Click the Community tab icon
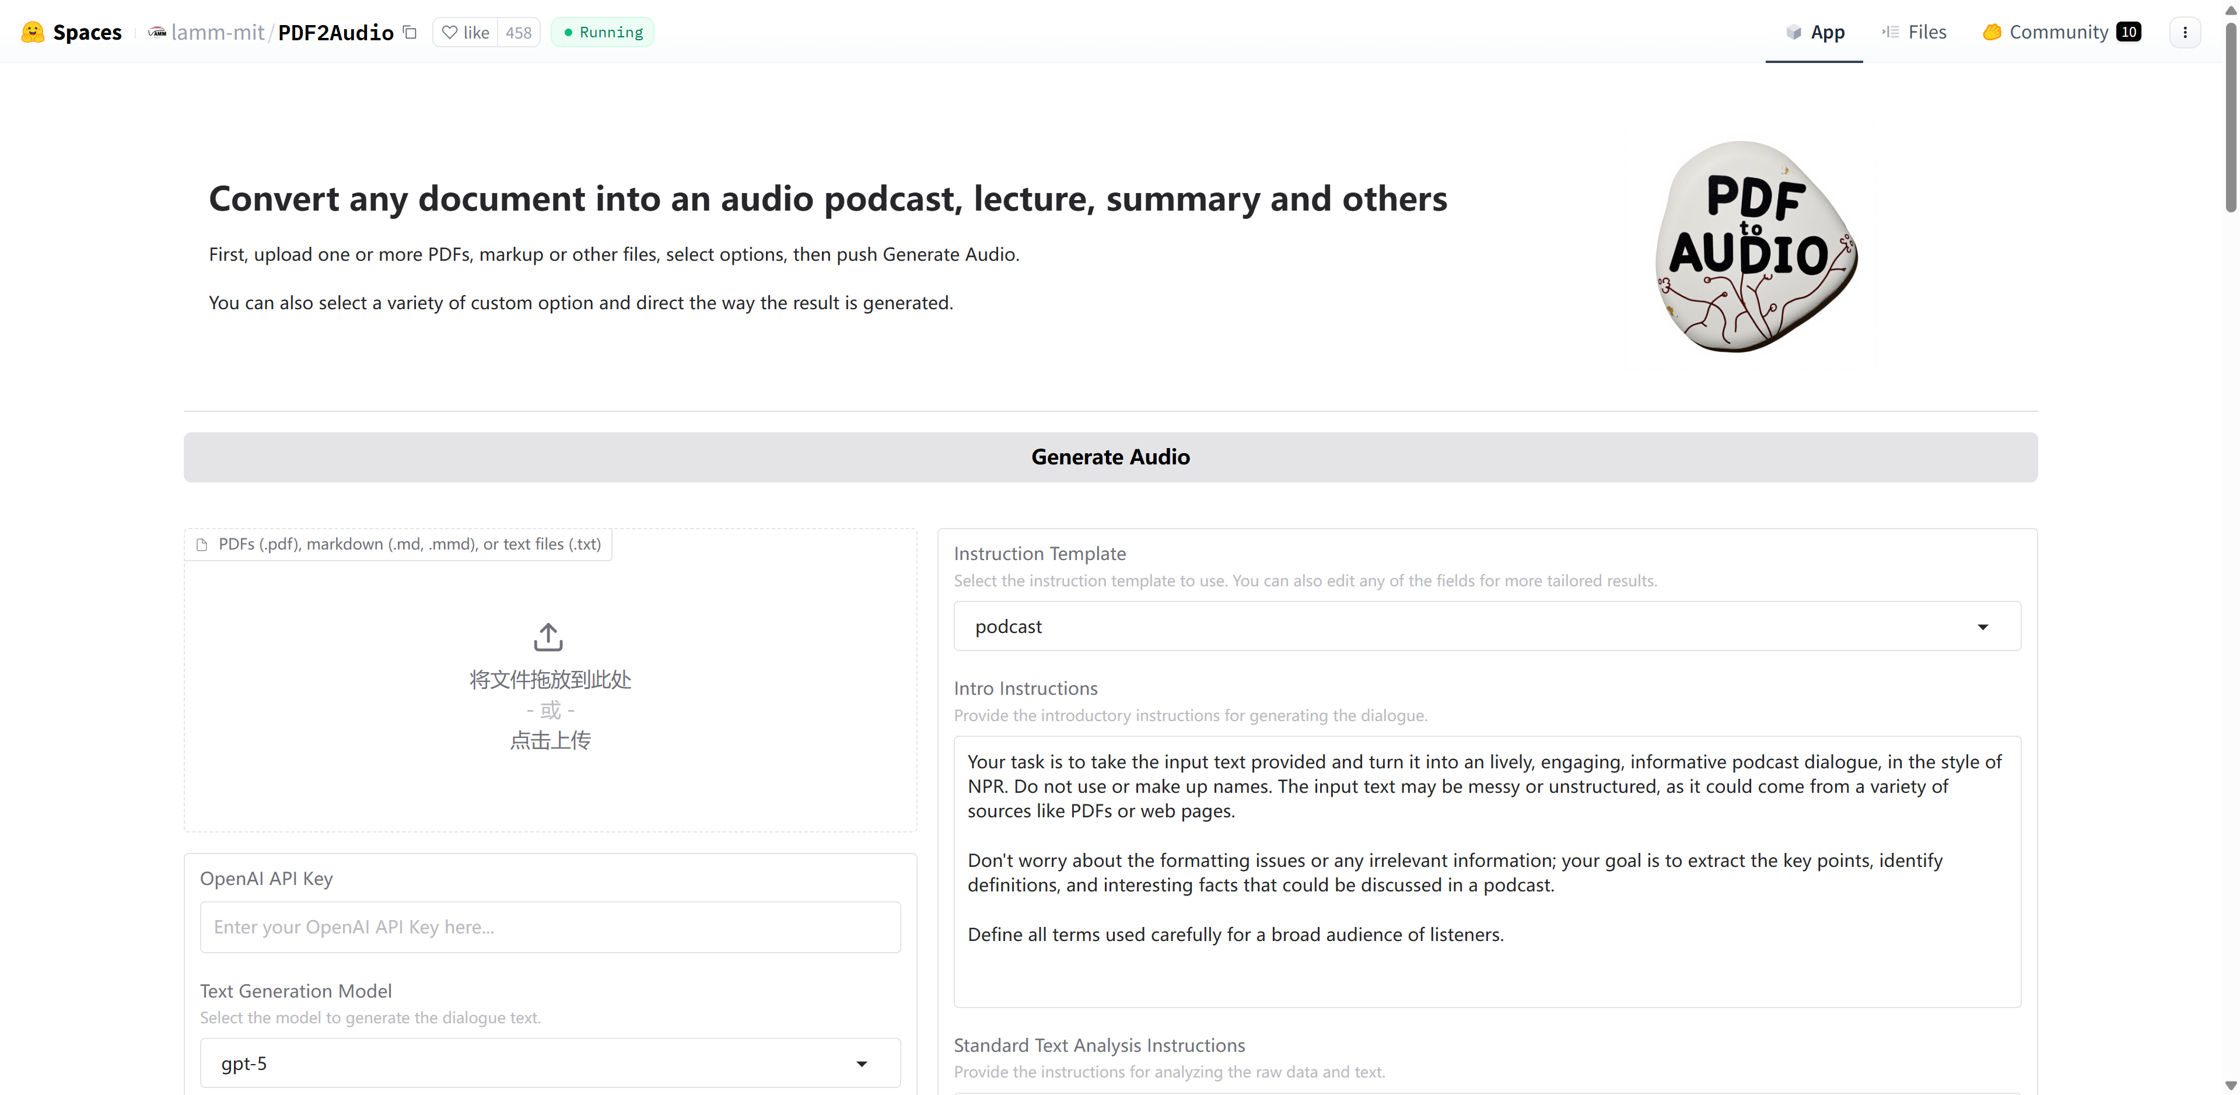Screen dimensions: 2240x1095 point(1992,32)
